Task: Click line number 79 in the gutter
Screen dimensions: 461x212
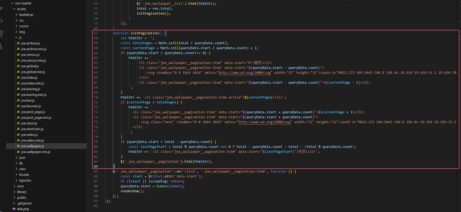Action: click(x=96, y=142)
